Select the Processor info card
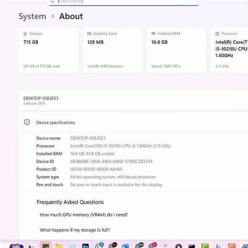This screenshot has width=248, height=248. (x=229, y=50)
